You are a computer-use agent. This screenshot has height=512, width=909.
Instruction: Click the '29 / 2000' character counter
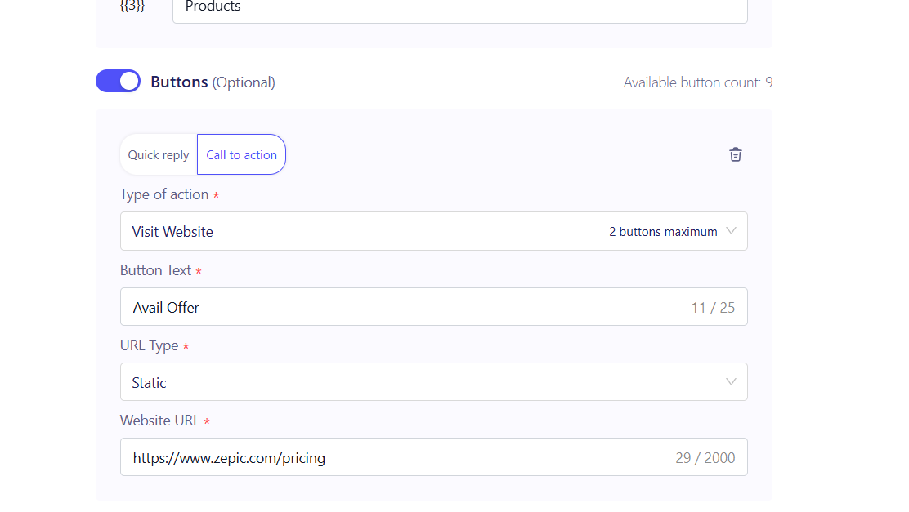tap(705, 458)
